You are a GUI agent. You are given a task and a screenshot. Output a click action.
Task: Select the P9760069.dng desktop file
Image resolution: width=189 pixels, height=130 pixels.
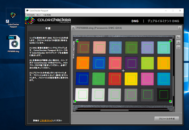[13, 44]
